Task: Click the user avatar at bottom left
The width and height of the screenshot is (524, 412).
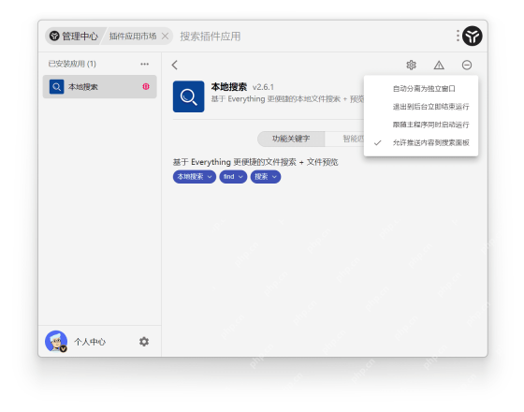Action: coord(56,341)
